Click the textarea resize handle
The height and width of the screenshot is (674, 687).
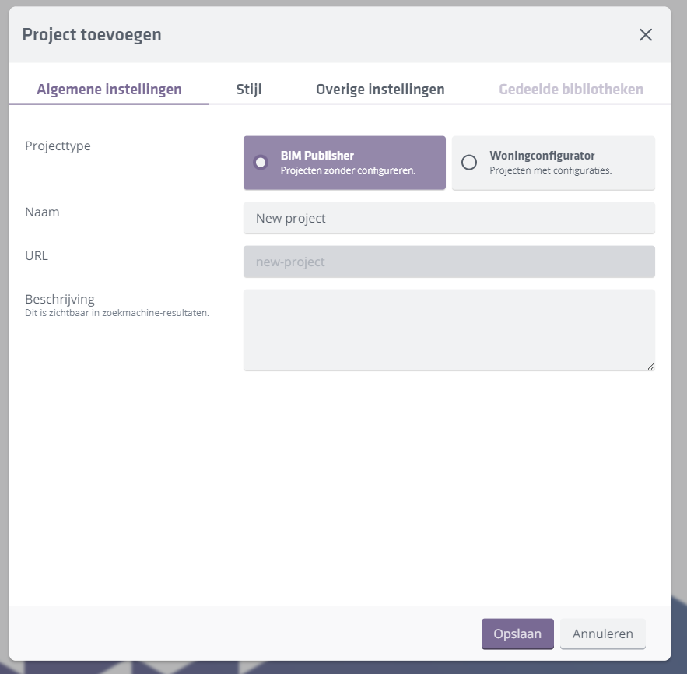tap(650, 366)
